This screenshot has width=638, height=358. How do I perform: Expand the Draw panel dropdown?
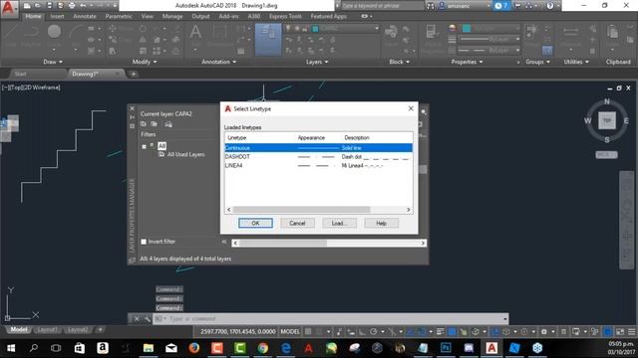pos(53,62)
